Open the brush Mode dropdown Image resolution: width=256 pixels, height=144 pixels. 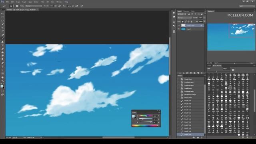click(34, 6)
